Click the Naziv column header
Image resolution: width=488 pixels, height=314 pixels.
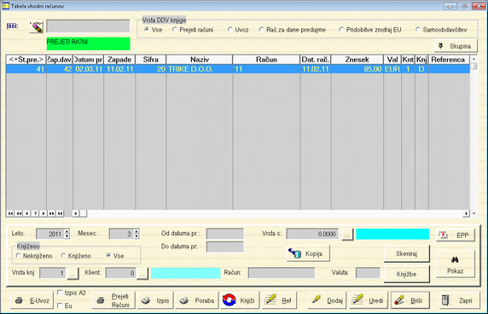[x=200, y=60]
